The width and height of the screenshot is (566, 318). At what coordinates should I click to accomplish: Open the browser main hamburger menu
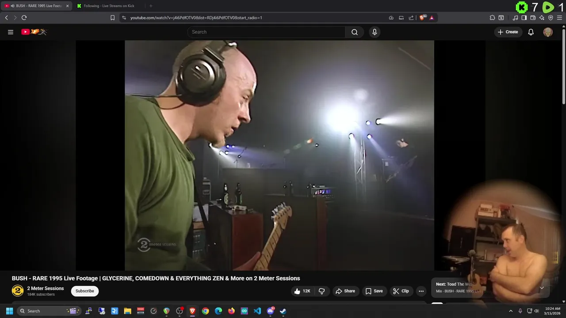point(559,18)
